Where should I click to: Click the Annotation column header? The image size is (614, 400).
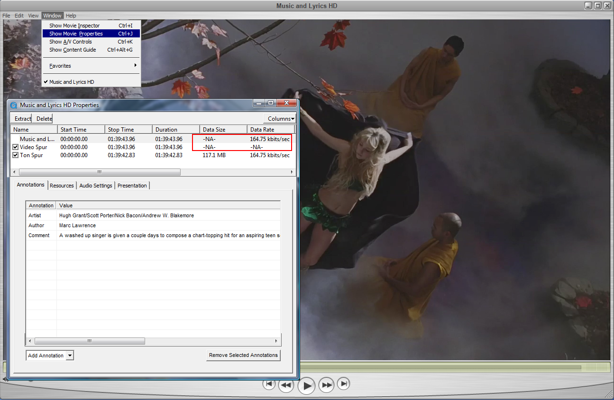click(x=41, y=205)
